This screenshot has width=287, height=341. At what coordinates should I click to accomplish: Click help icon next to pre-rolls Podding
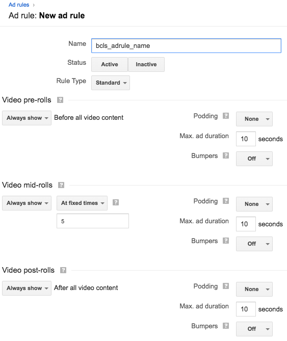226,116
